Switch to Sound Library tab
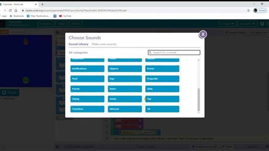269x151 pixels. pyautogui.click(x=79, y=44)
